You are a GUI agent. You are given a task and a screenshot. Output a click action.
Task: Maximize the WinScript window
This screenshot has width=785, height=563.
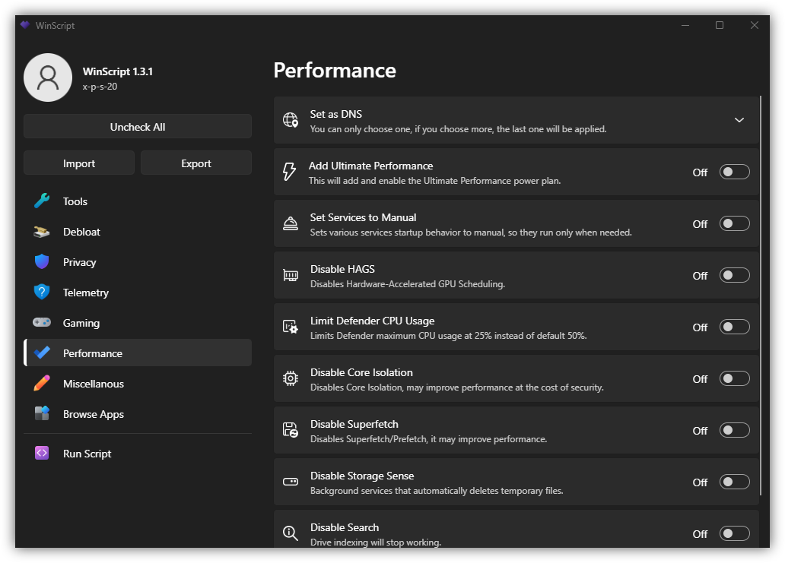click(720, 25)
